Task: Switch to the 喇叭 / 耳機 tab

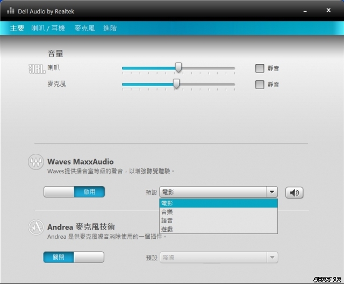Action: click(48, 28)
